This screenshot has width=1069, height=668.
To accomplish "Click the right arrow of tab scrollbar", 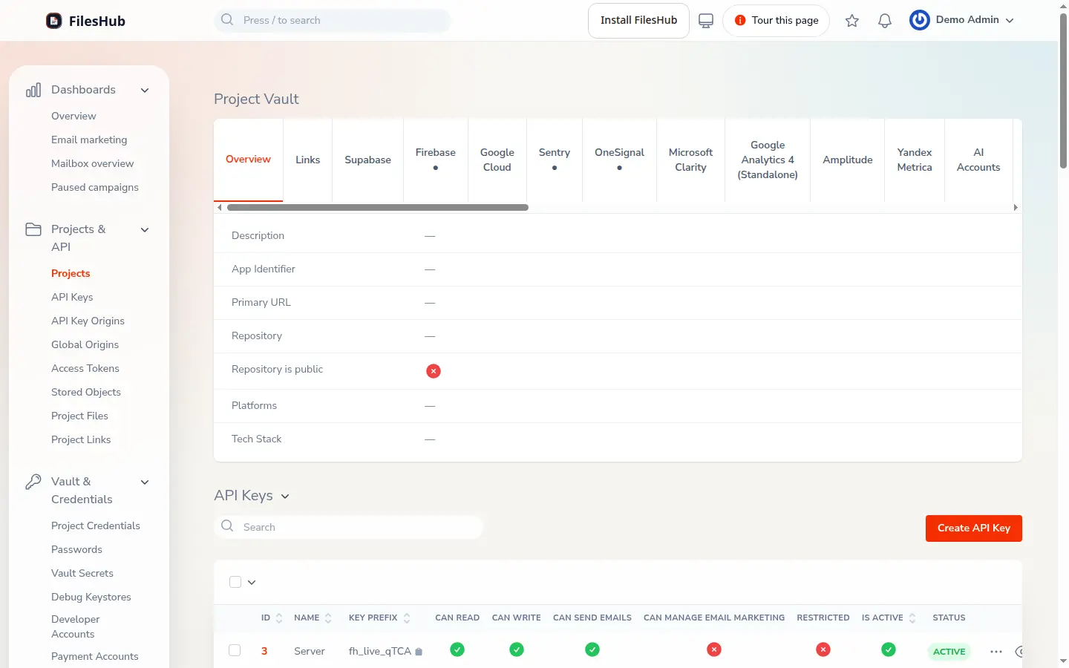I will pos(1016,208).
